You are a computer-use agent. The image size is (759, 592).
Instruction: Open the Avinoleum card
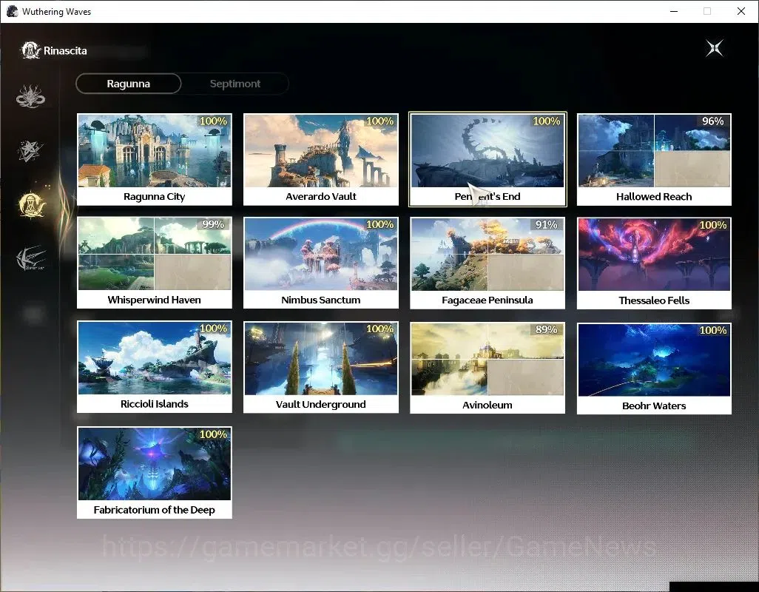(488, 368)
